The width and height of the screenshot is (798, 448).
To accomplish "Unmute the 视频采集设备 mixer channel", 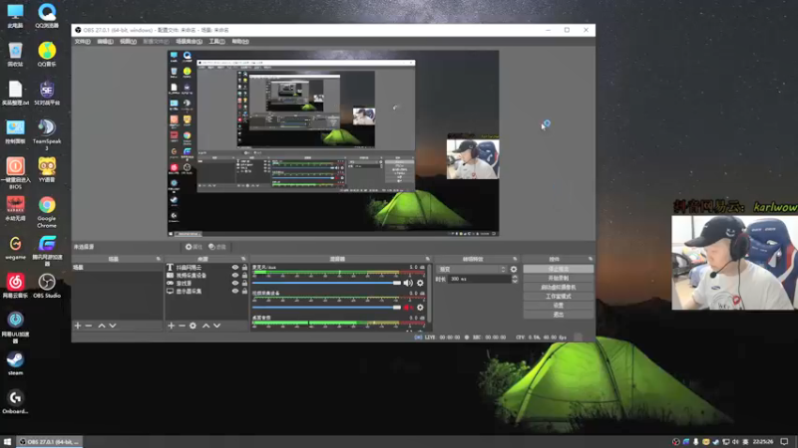I will pos(408,308).
